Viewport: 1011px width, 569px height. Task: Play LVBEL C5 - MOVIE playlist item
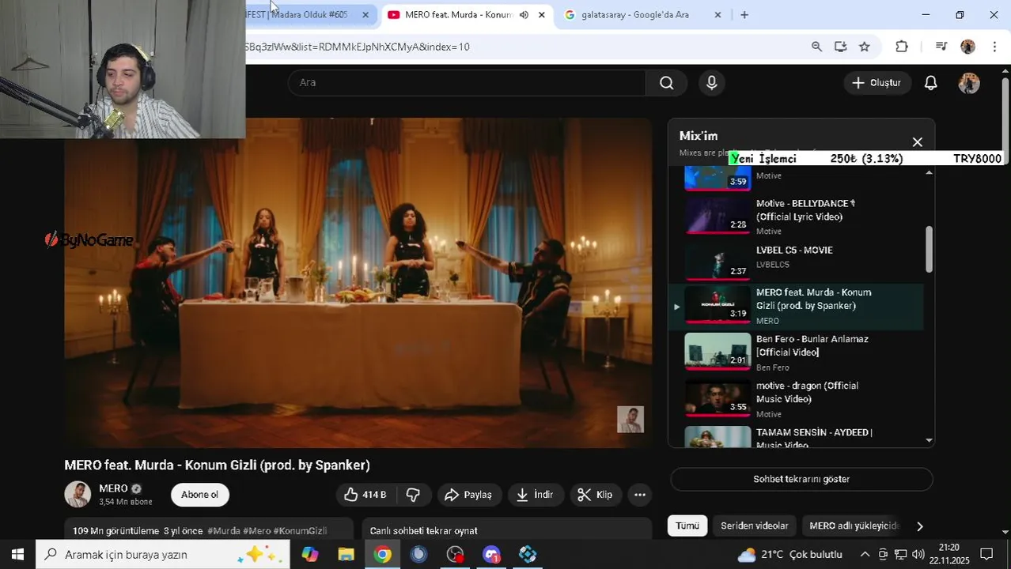[x=797, y=260]
